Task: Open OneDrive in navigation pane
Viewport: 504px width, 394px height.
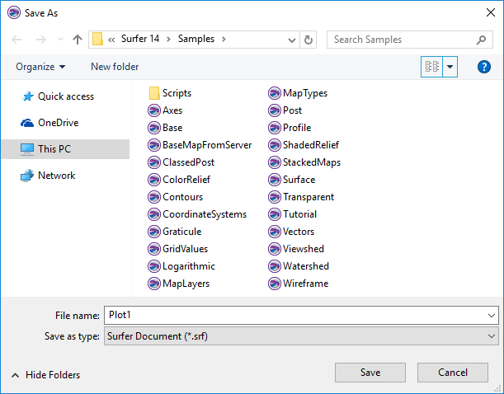Action: 49,123
